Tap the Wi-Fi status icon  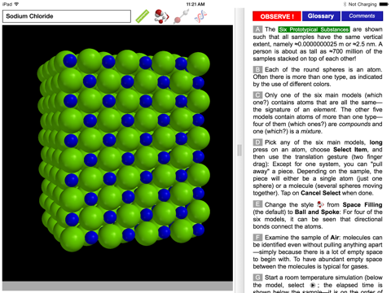16,4
